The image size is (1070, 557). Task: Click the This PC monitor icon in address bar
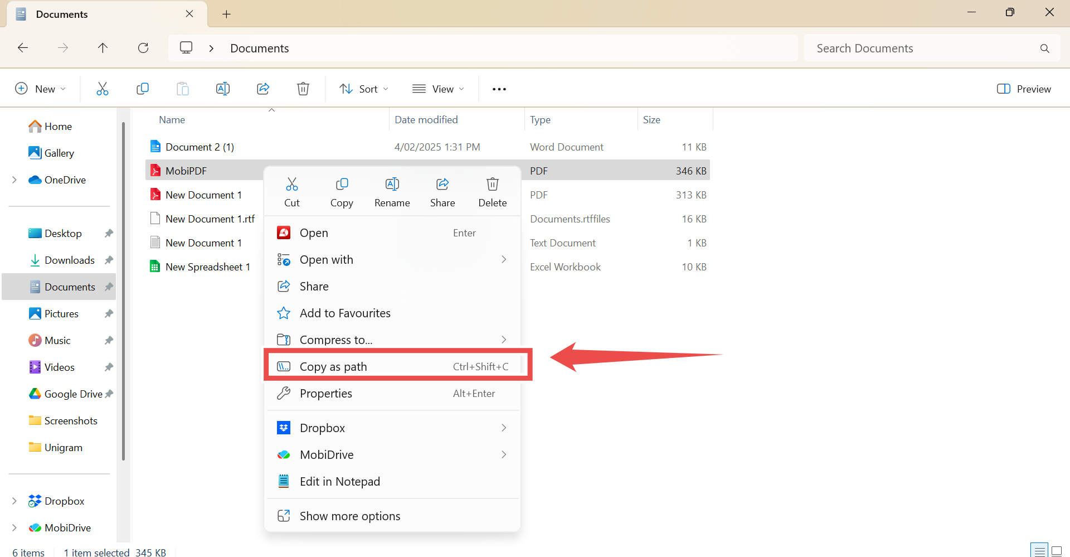point(186,48)
